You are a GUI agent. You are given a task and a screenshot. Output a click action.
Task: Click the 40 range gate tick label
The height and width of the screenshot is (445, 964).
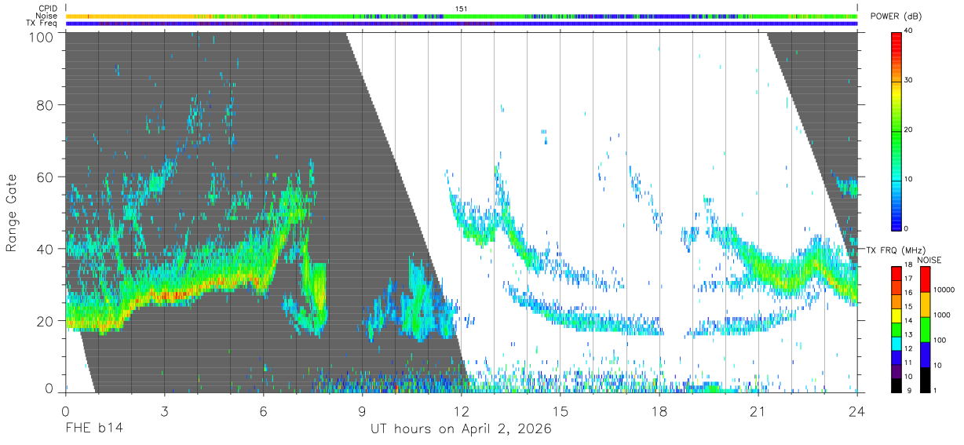tap(46, 250)
